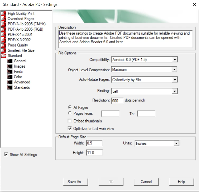This screenshot has width=199, height=192.
Task: Select the Press Quality preset
Action: click(18, 45)
